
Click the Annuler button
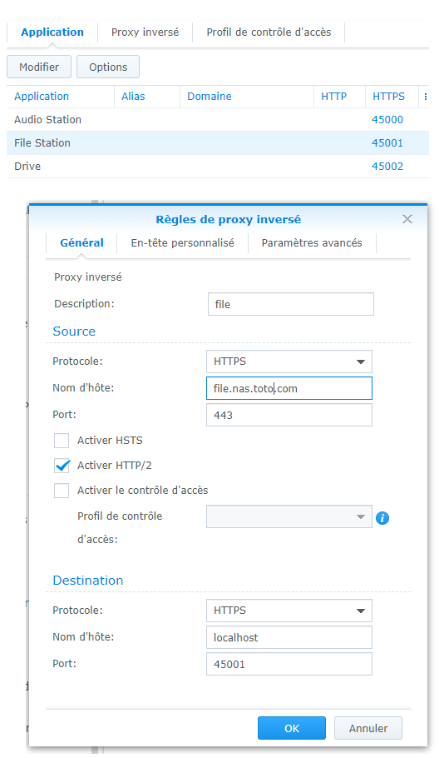coord(368,728)
